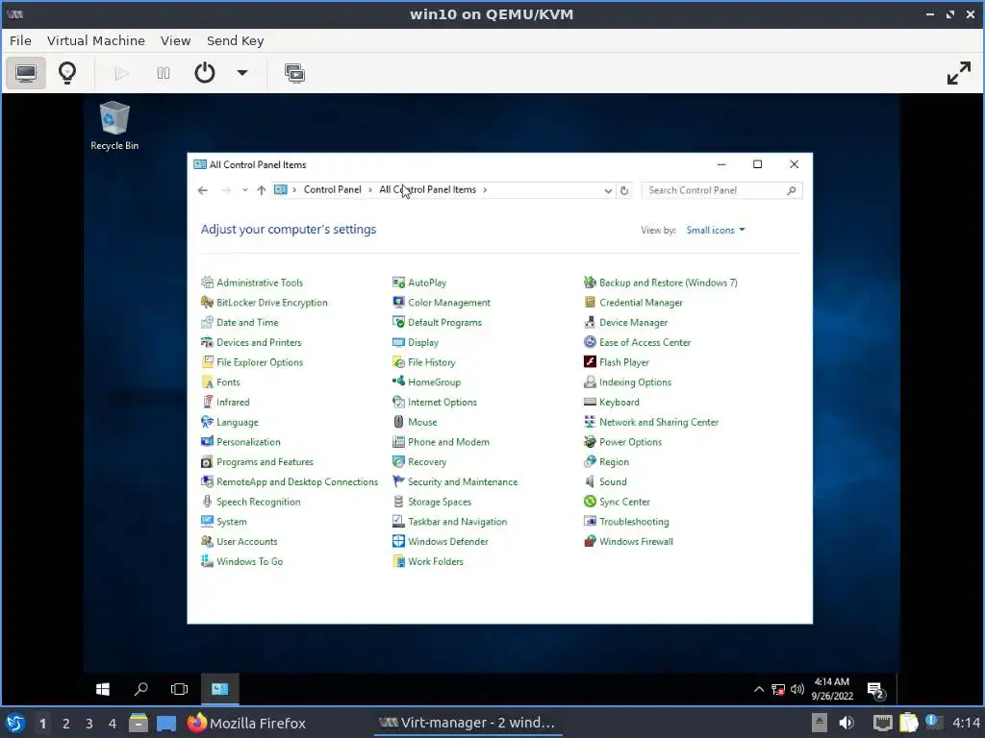Open BitLocker Drive Encryption icon
This screenshot has width=985, height=738.
click(208, 302)
